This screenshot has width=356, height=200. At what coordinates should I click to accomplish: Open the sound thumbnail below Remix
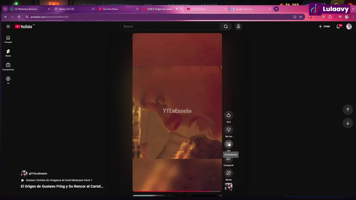[x=229, y=187]
